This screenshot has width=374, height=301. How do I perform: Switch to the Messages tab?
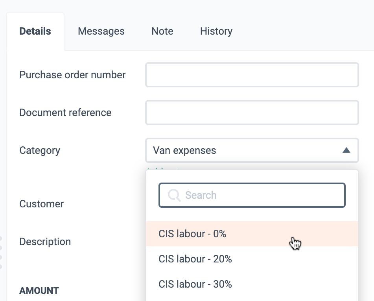pos(101,31)
